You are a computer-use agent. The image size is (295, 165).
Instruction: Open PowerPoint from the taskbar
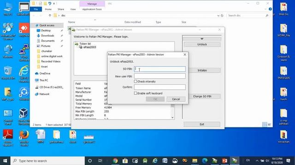click(224, 161)
